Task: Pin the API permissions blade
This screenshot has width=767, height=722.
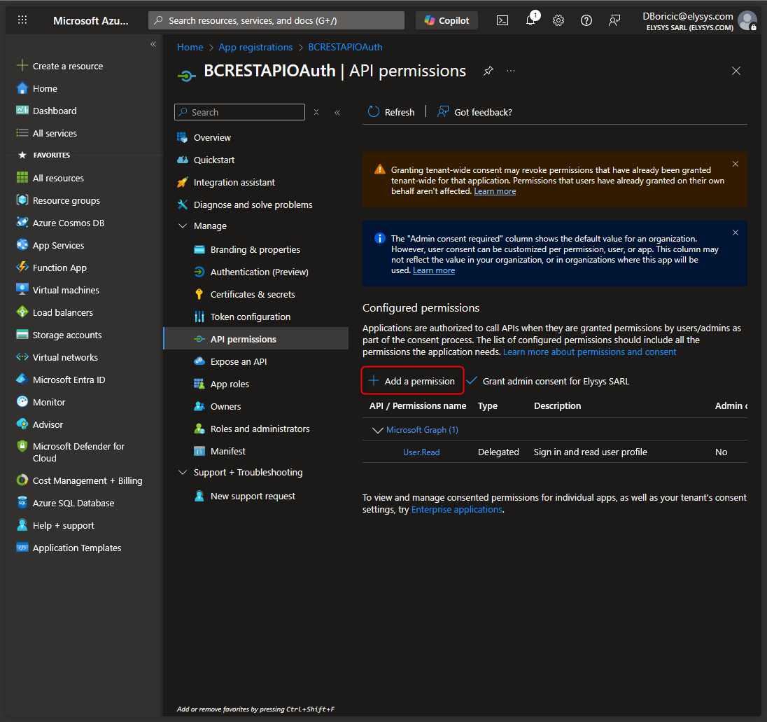Action: point(488,71)
